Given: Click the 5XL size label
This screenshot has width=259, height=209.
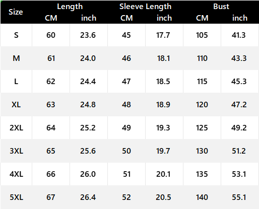Looking at the screenshot, I should click(16, 197).
